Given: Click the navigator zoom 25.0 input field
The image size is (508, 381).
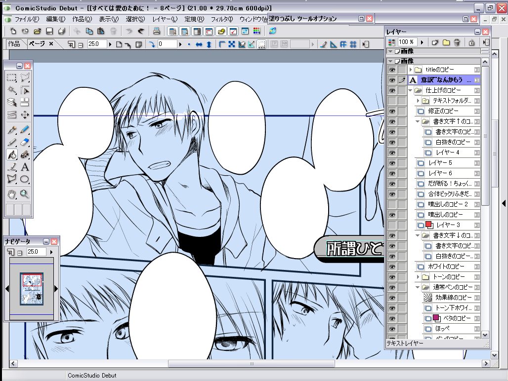Looking at the screenshot, I should [x=36, y=252].
